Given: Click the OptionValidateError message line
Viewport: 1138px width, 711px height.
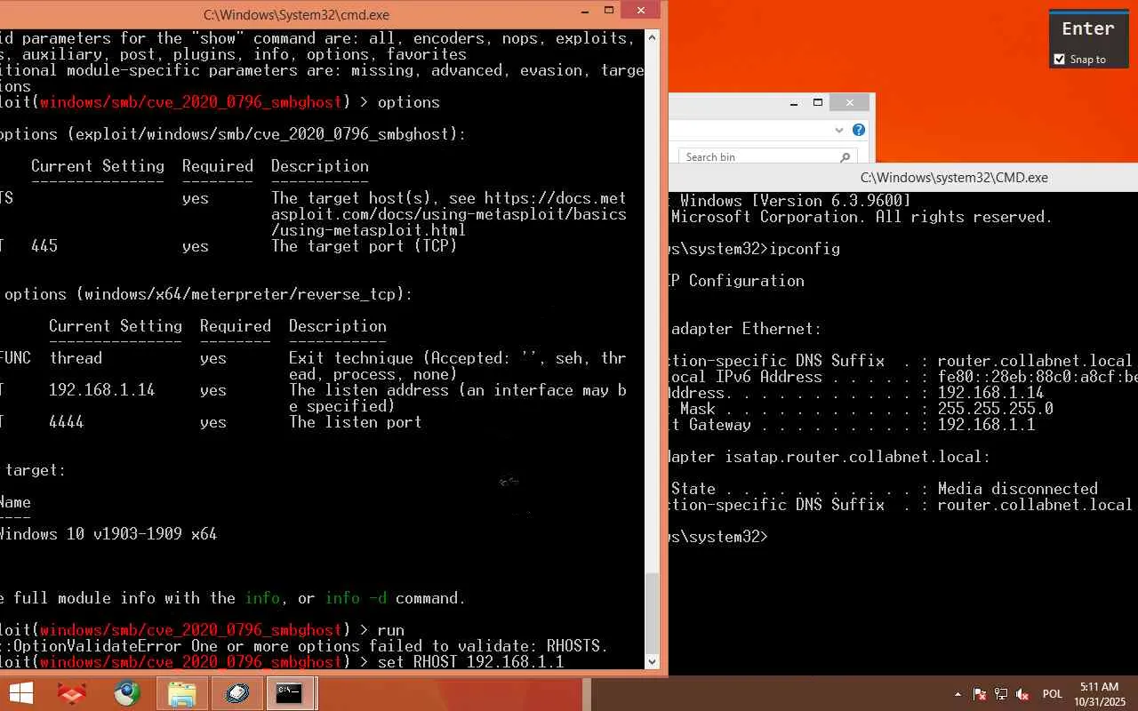Looking at the screenshot, I should [x=304, y=646].
